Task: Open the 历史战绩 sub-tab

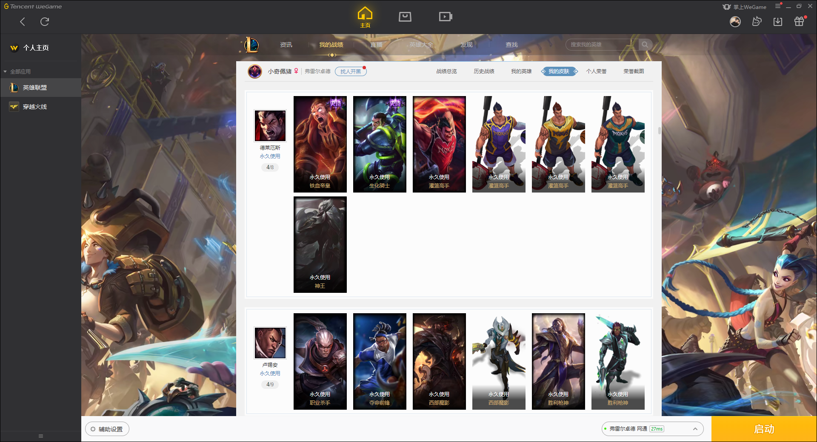Action: click(x=484, y=71)
